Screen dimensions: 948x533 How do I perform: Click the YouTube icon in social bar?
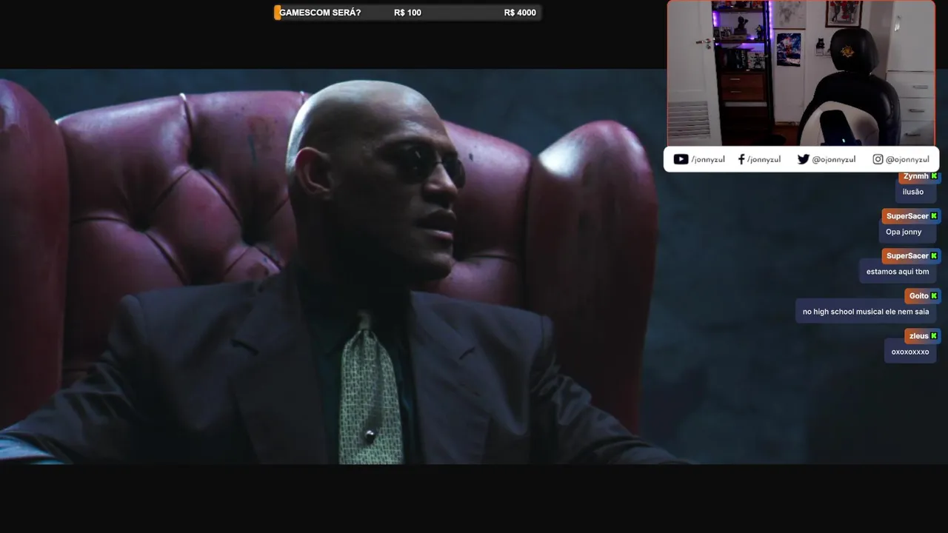pos(681,159)
